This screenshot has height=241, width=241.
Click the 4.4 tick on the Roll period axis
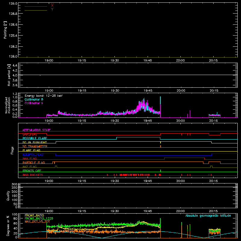(x=15, y=65)
